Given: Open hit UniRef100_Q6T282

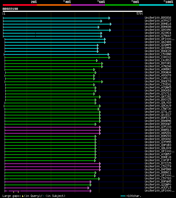Looking at the screenshot, I should coord(158,97).
